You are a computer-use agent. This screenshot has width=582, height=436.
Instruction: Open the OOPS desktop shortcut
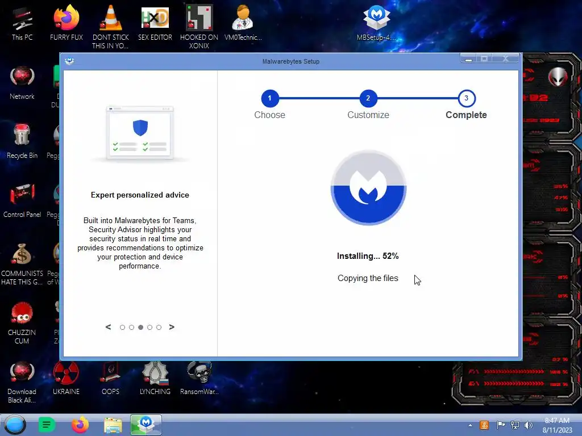pyautogui.click(x=111, y=378)
